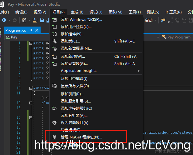This screenshot has width=193, height=155.
Task: Click the Navigate Forward arrow icon
Action: 15,20
